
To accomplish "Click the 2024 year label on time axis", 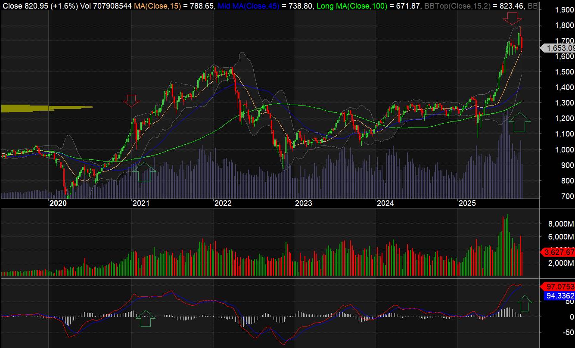I will (x=385, y=203).
